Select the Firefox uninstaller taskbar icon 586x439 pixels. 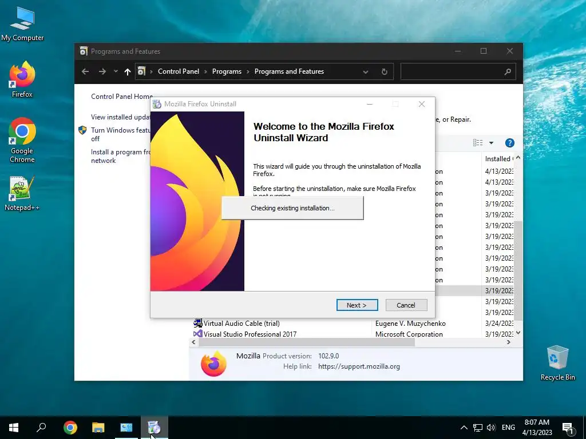(154, 428)
